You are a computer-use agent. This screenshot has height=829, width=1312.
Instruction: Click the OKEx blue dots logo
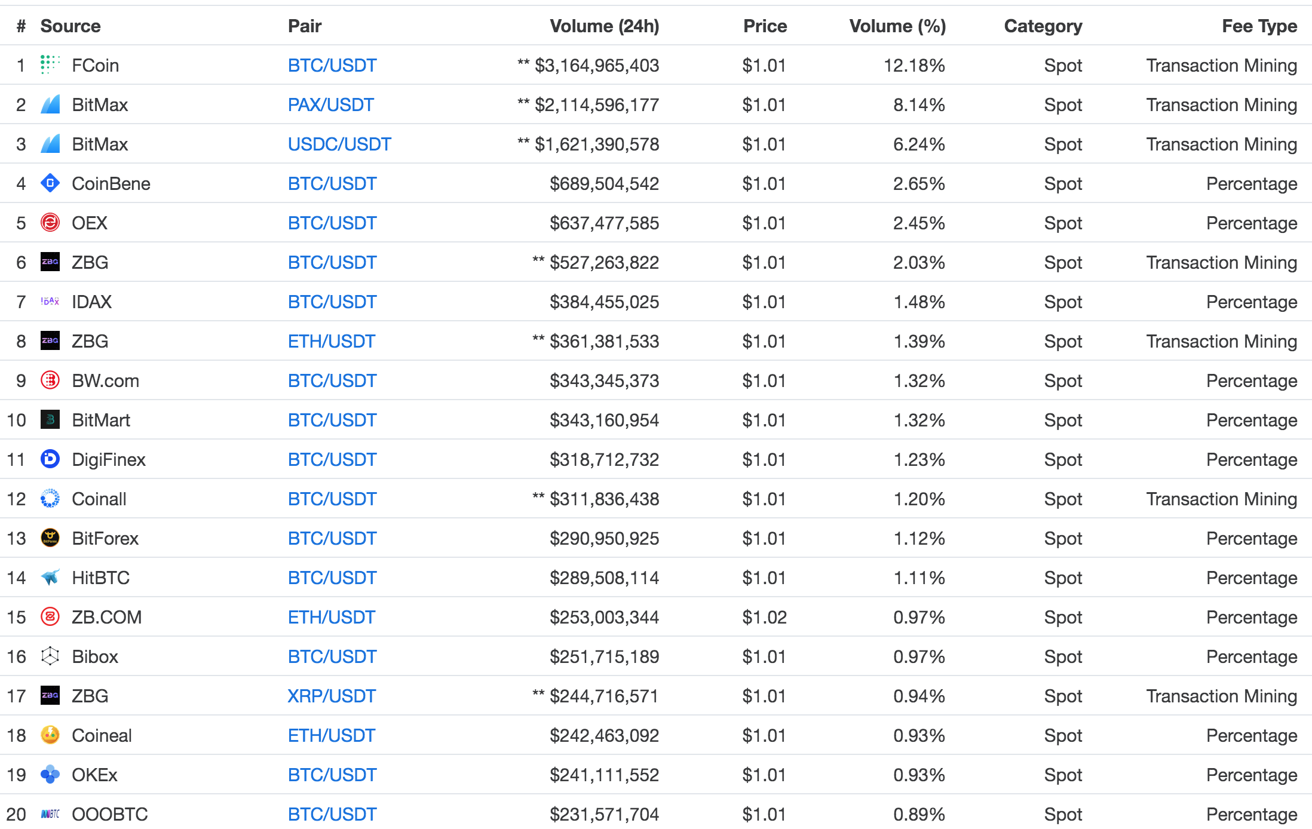[50, 774]
